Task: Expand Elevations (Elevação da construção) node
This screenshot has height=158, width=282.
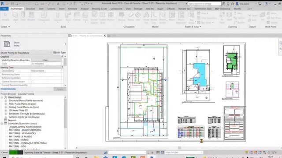Action: point(6,114)
